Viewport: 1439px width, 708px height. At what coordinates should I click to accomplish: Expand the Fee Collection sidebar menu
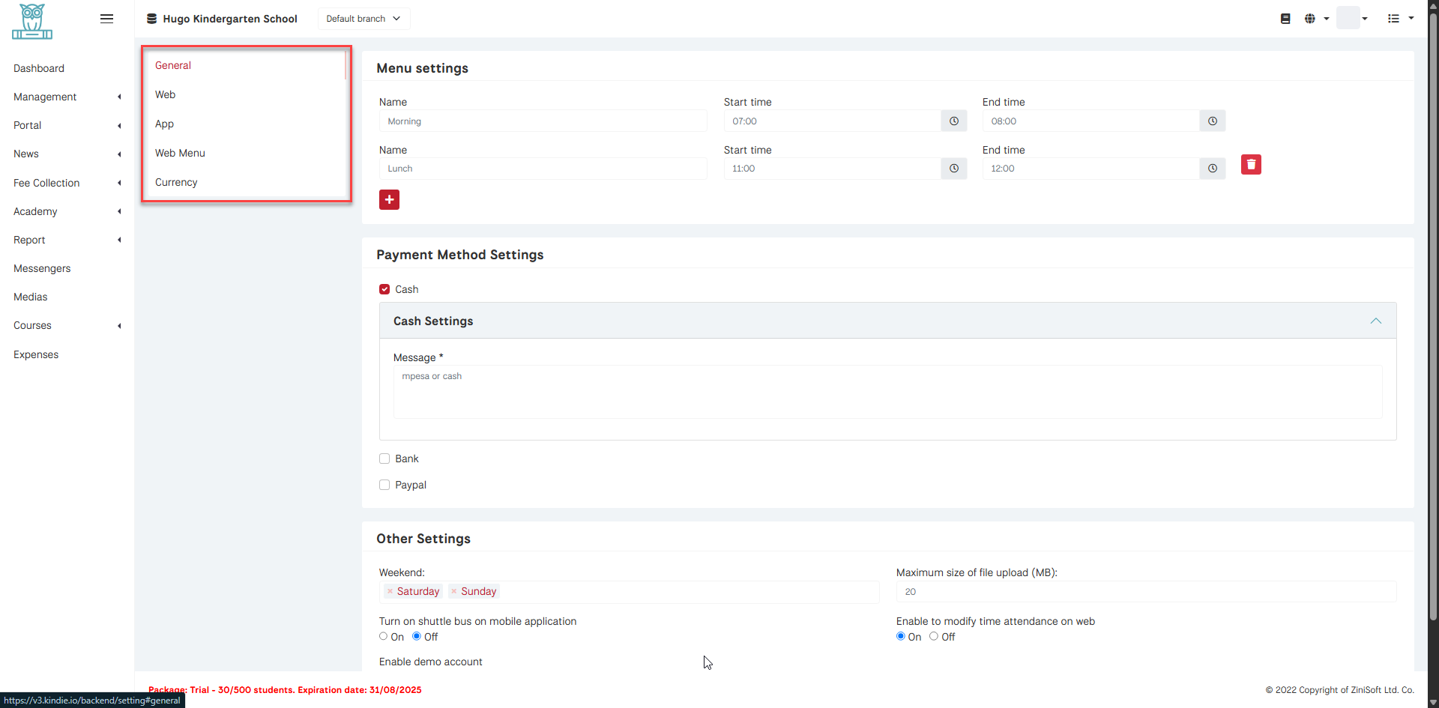coord(46,183)
